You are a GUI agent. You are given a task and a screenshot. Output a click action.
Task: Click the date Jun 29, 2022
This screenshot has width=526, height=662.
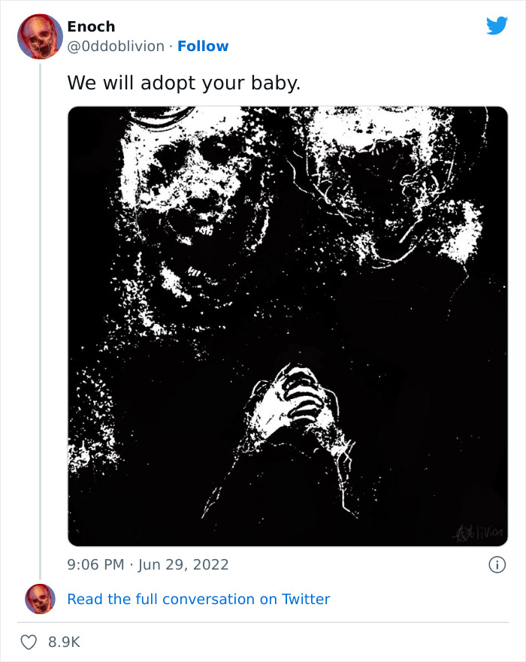(x=183, y=564)
